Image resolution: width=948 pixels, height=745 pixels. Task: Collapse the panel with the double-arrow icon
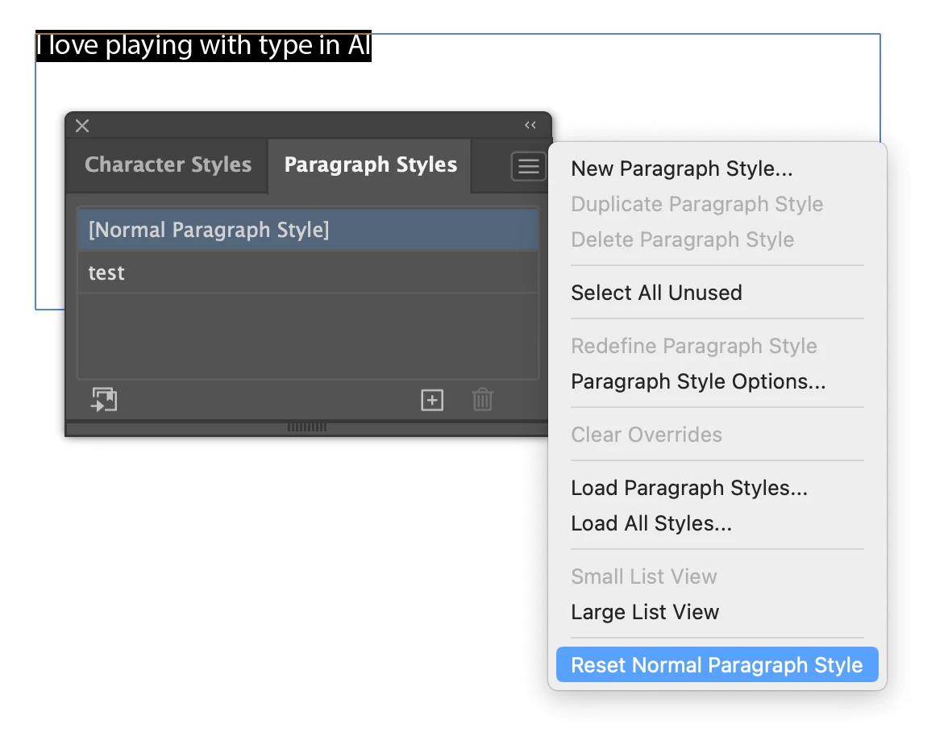530,125
